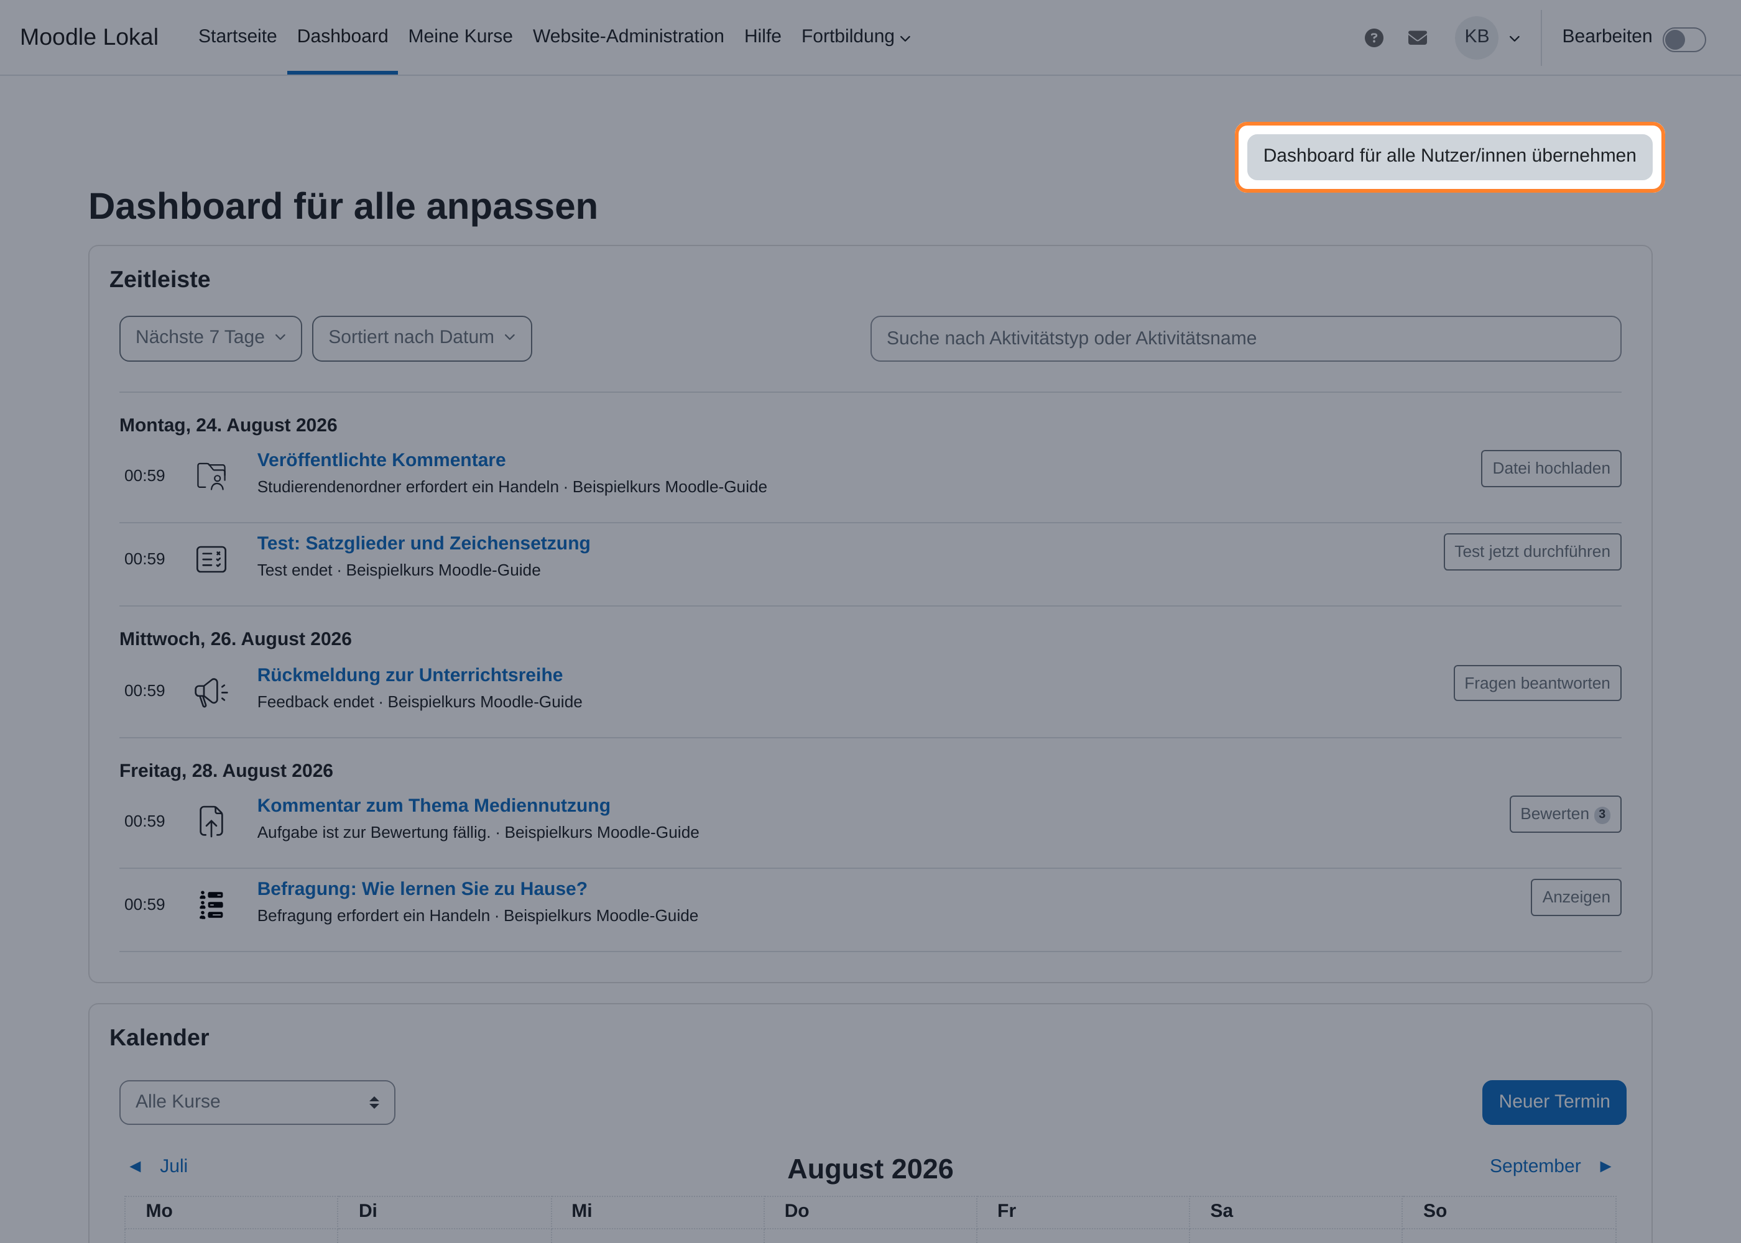
Task: Open Befragung: Wie lernen Sie zu Hause? link
Action: [422, 889]
